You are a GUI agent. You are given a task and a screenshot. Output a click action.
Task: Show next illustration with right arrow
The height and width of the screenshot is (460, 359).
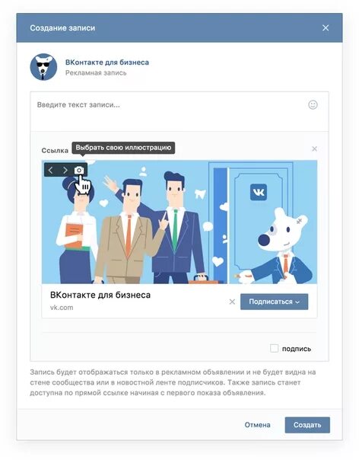(x=65, y=170)
